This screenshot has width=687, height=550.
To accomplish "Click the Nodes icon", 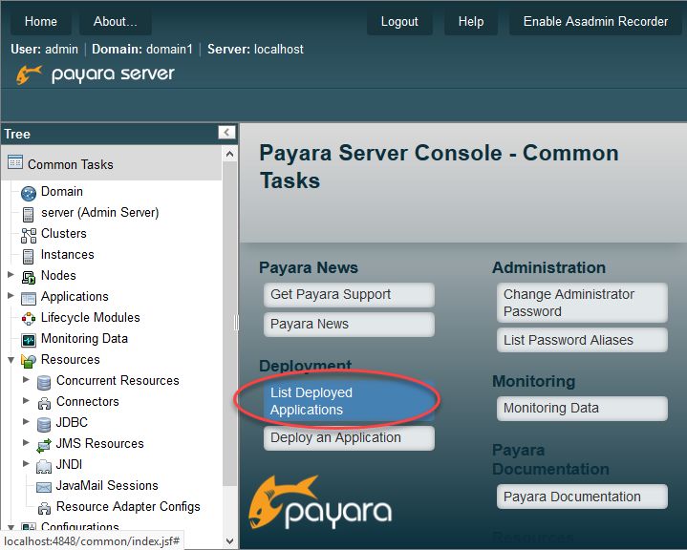I will point(29,277).
